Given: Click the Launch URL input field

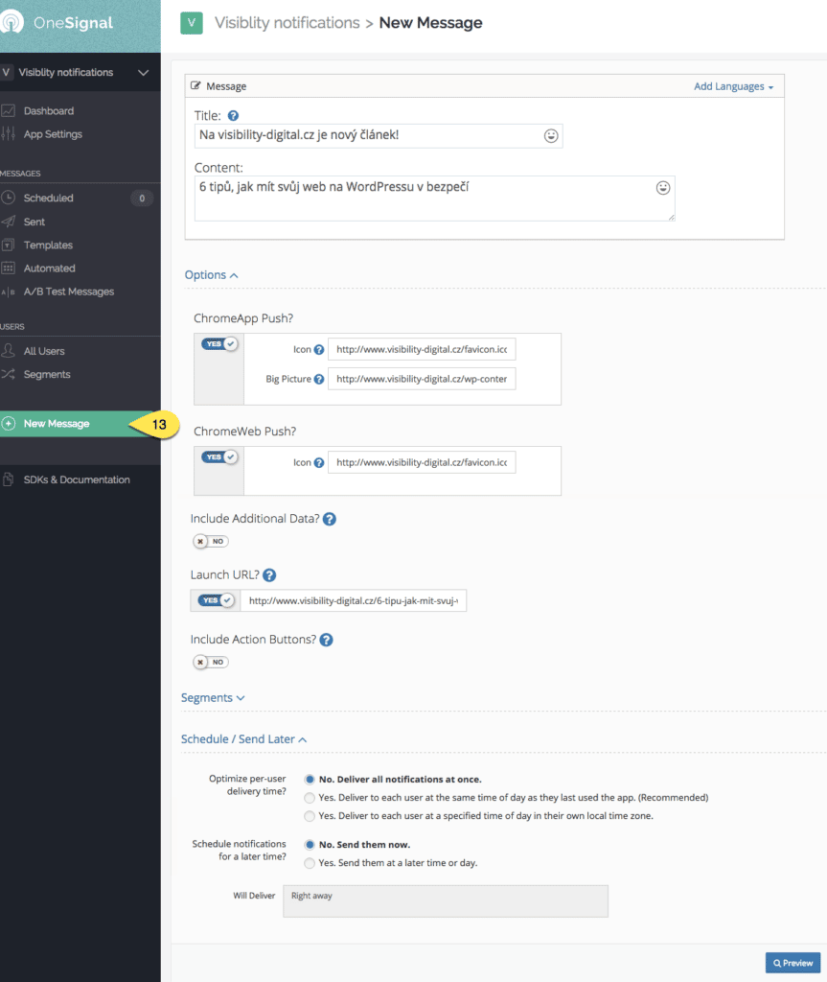Looking at the screenshot, I should click(x=353, y=601).
